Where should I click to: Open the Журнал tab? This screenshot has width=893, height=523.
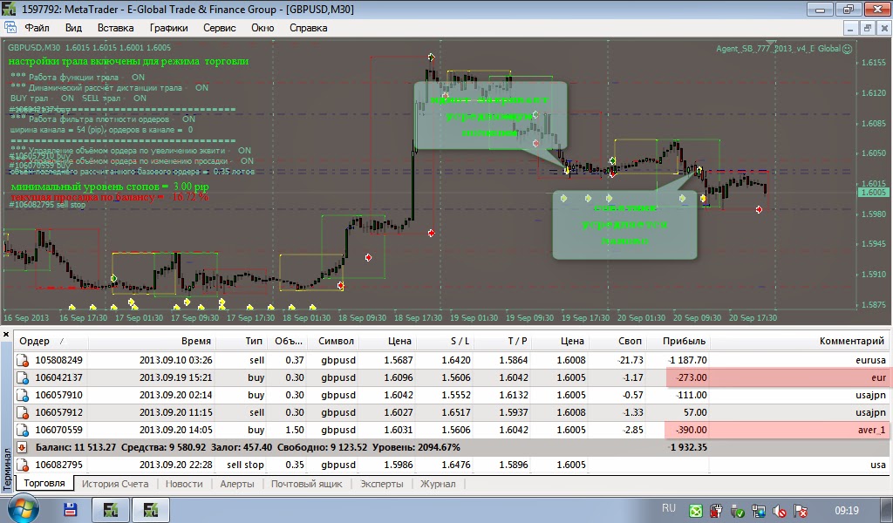pos(438,484)
